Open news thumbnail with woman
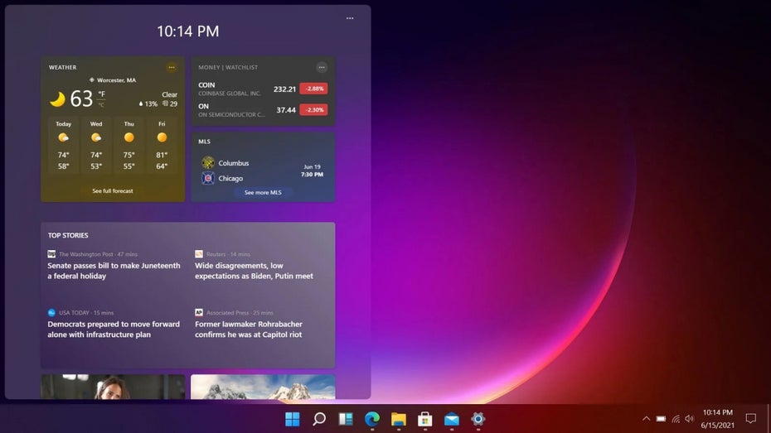This screenshot has height=433, width=771. click(113, 387)
